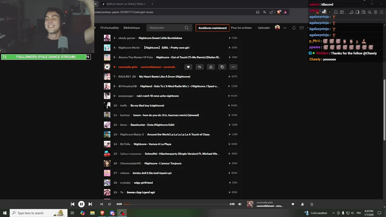386x217 pixels.
Task: Open File Explorer from the taskbar
Action: tap(92, 213)
